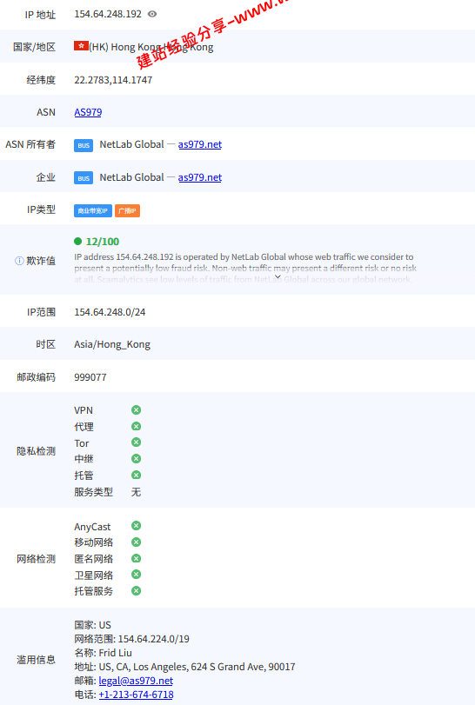This screenshot has width=475, height=705.
Task: Click BUS badge in 企业 row
Action: [84, 178]
